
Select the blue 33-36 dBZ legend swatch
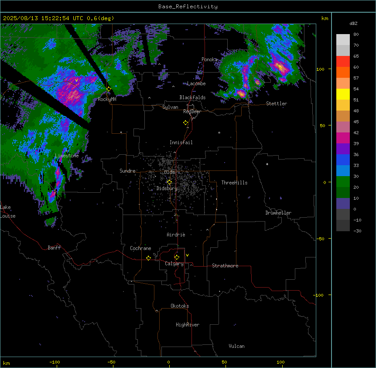click(x=343, y=160)
